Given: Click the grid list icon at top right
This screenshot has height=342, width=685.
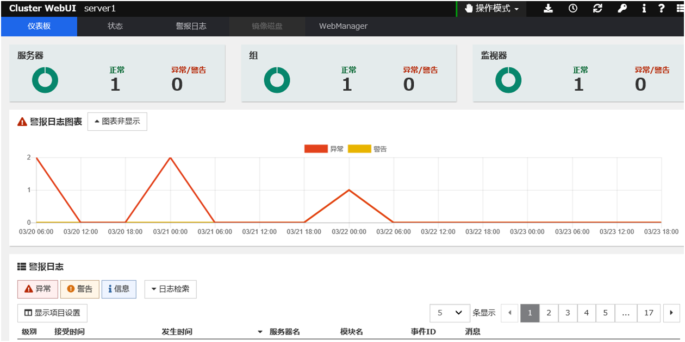Looking at the screenshot, I should coord(677,9).
